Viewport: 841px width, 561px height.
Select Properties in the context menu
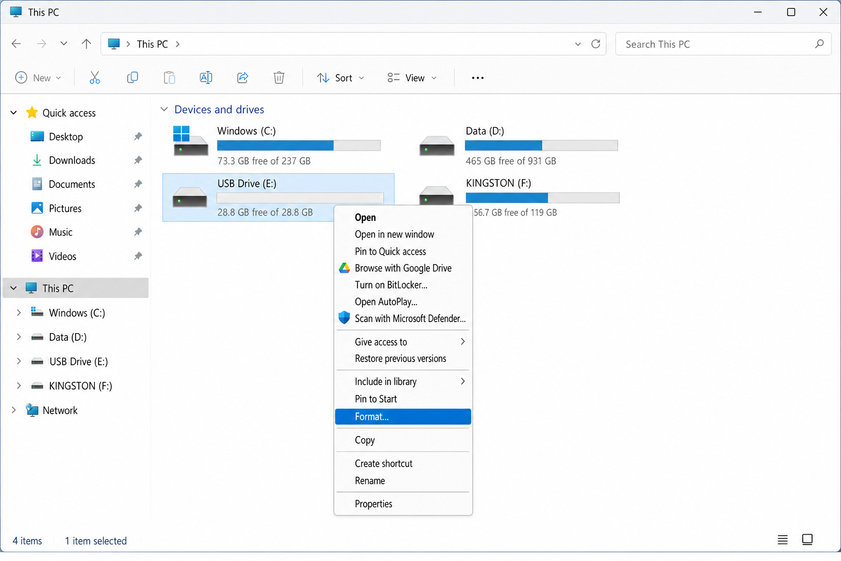[403, 504]
